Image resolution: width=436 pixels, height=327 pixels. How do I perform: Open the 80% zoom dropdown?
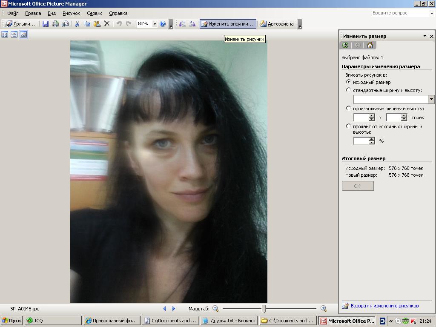pyautogui.click(x=155, y=24)
